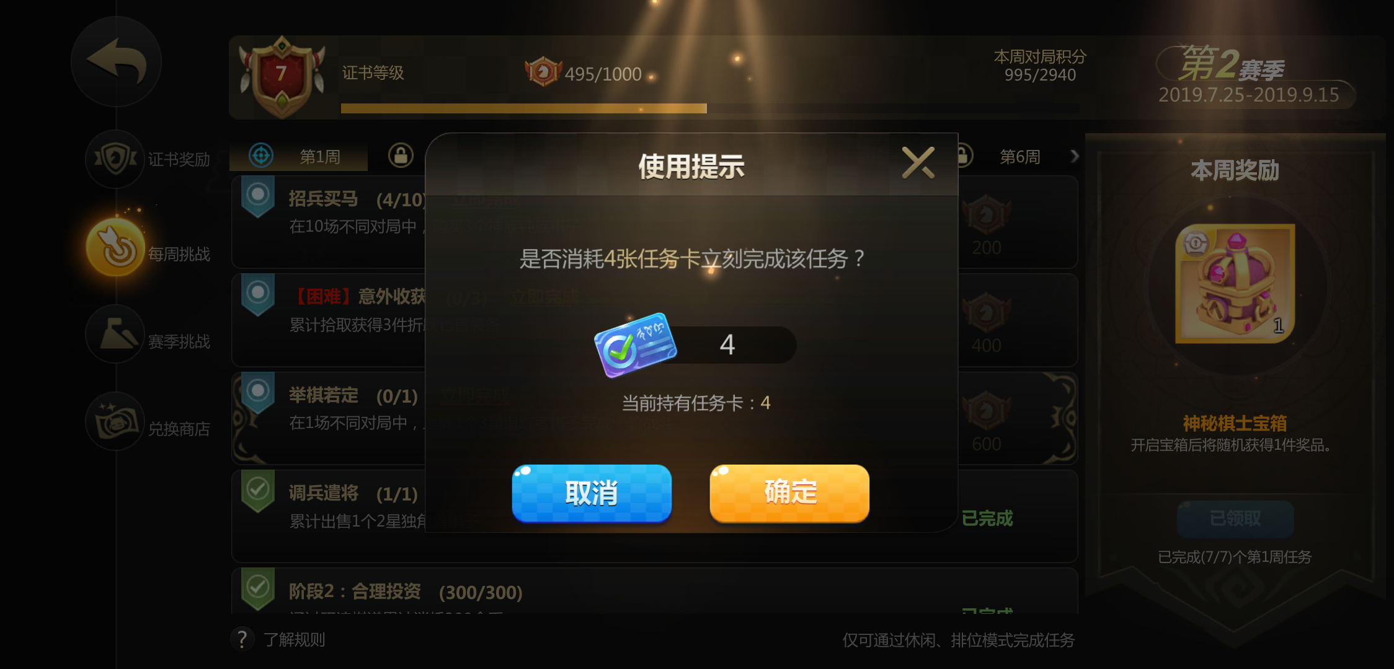Click the blue 取消 button
1394x669 pixels.
(592, 493)
